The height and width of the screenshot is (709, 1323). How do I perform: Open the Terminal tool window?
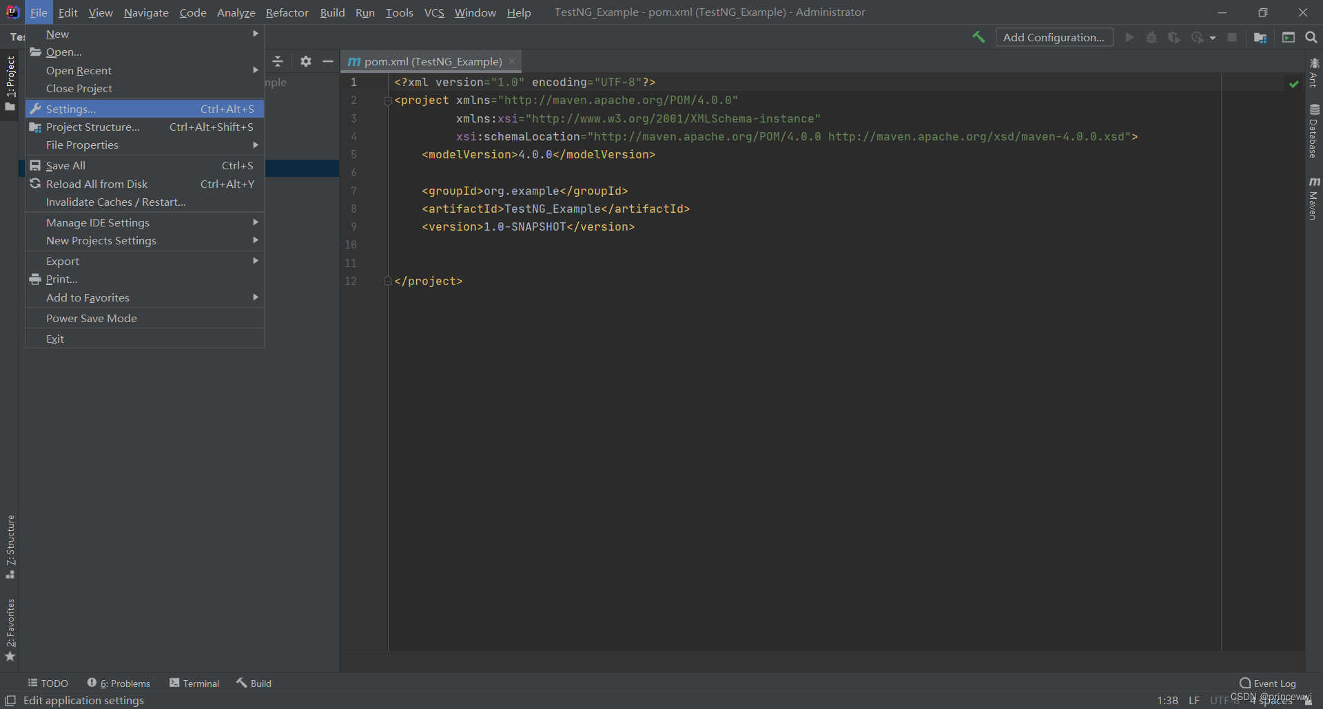[x=194, y=683]
